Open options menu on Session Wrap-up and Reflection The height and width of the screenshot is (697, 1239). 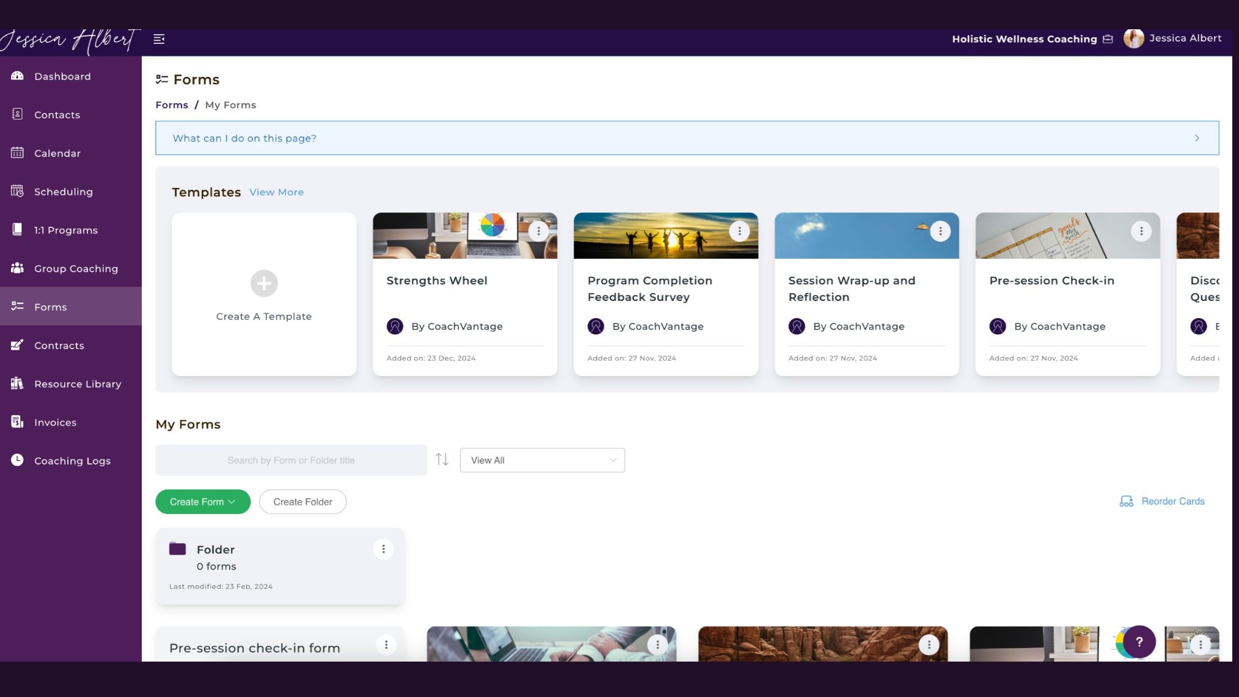tap(940, 231)
